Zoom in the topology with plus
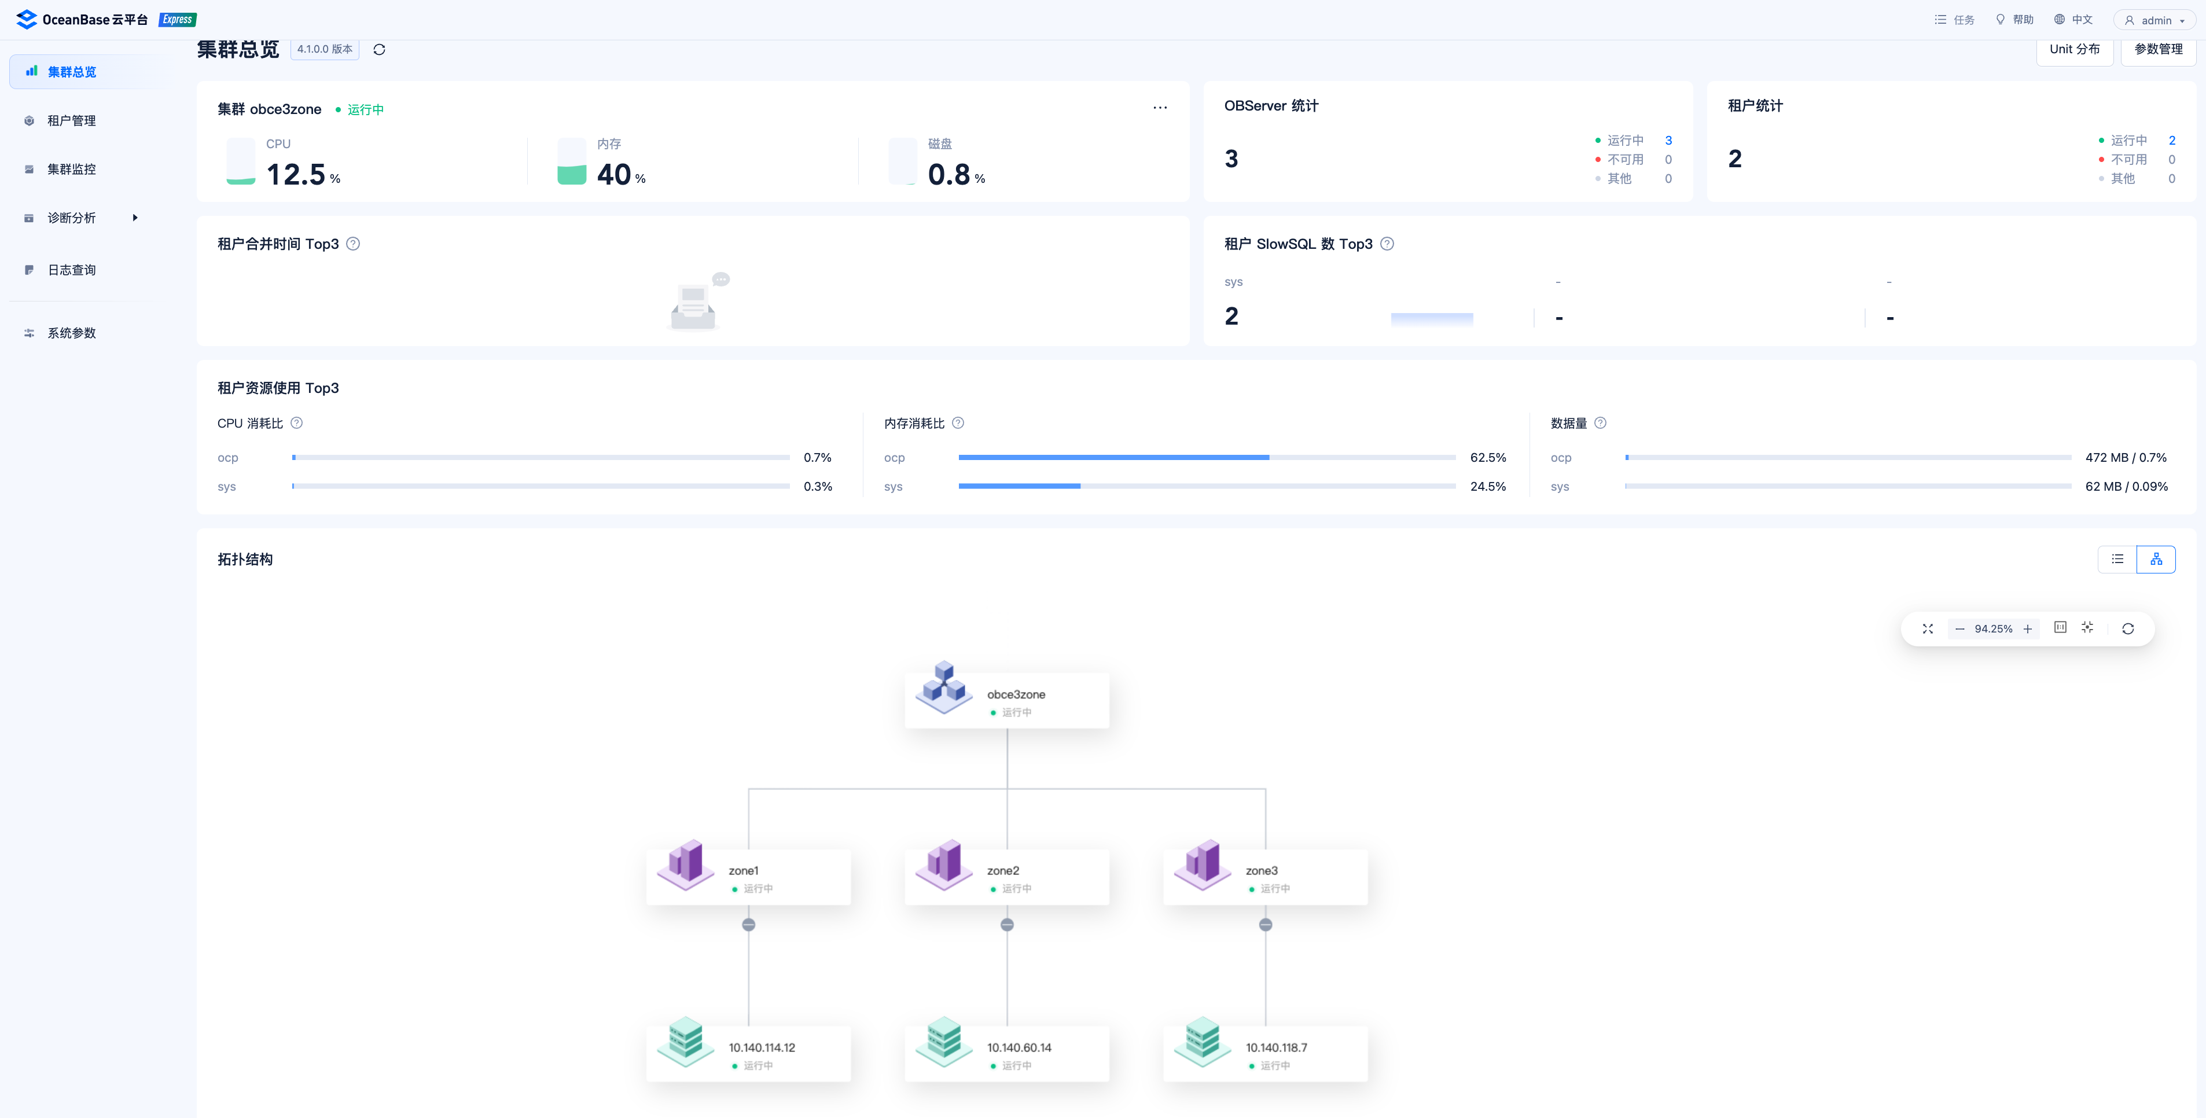The width and height of the screenshot is (2206, 1118). [x=2027, y=628]
